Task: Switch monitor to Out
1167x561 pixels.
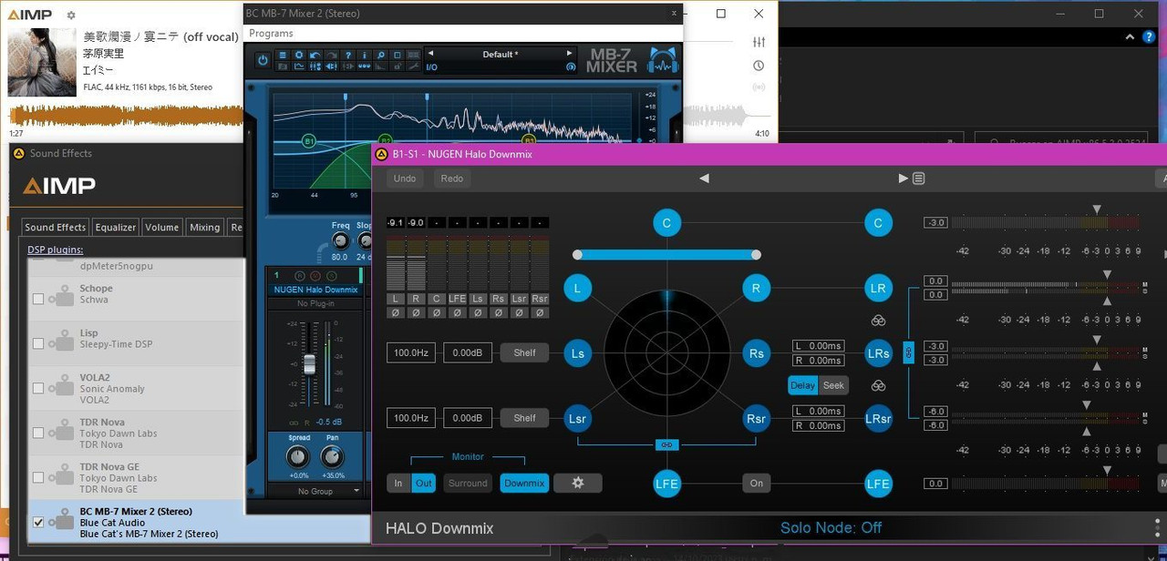Action: pos(423,484)
